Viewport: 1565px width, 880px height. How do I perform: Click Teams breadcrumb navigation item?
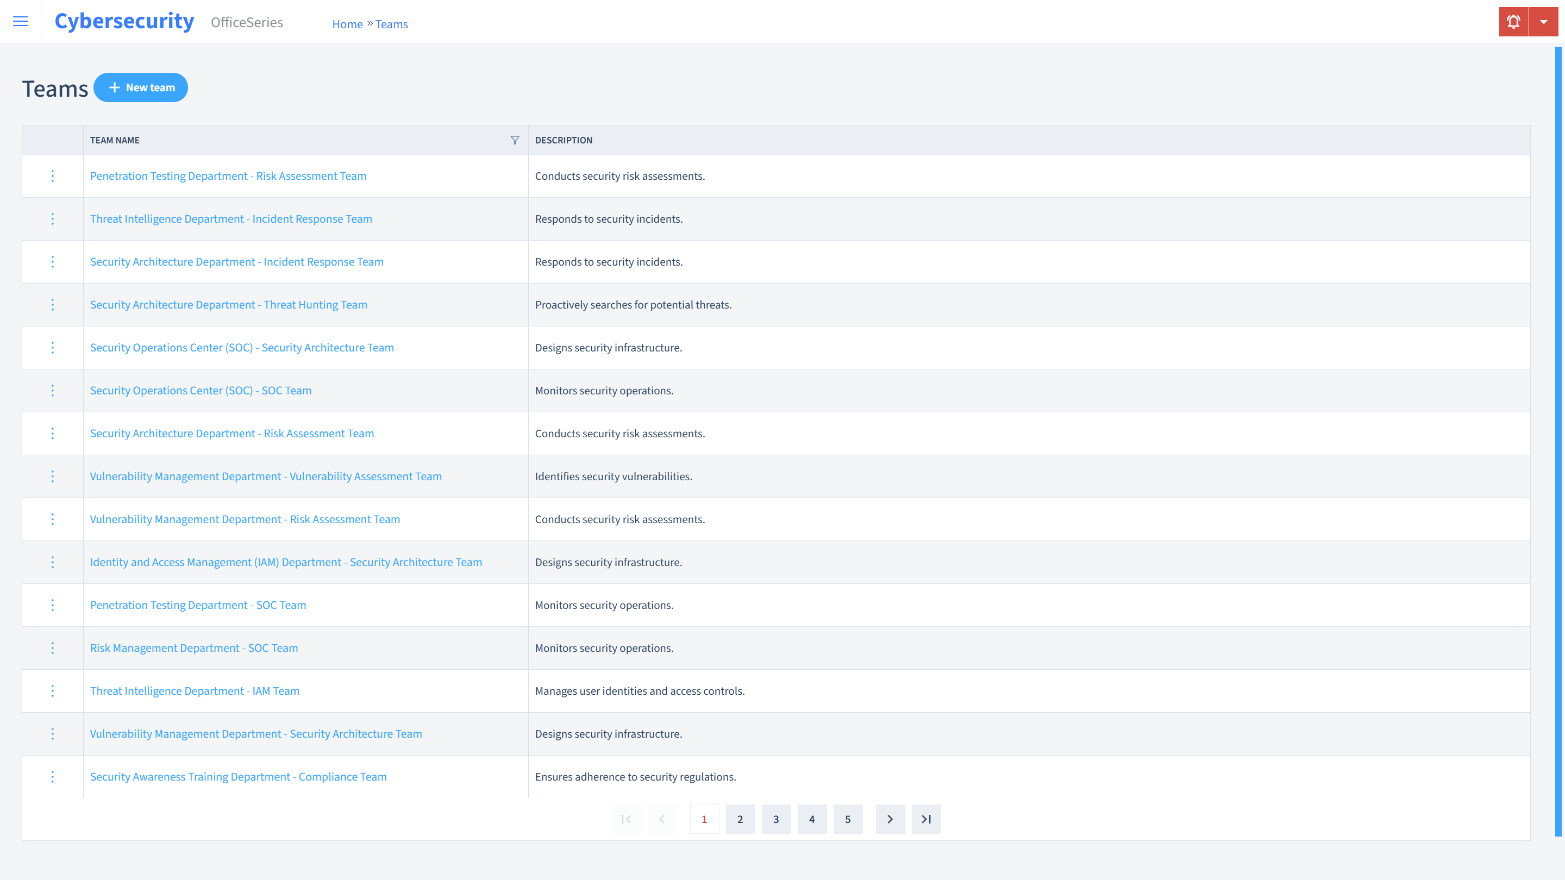tap(391, 24)
